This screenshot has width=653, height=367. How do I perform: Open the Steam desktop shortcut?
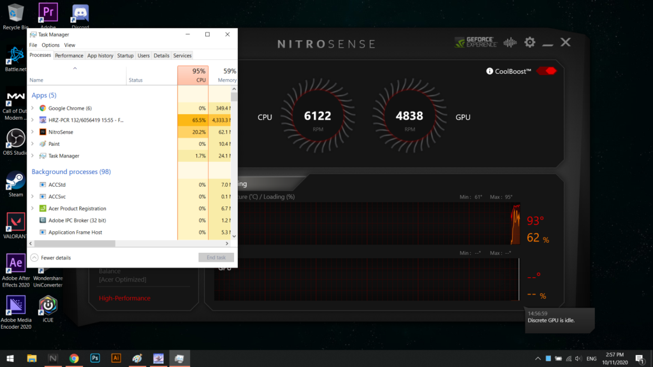tap(15, 184)
